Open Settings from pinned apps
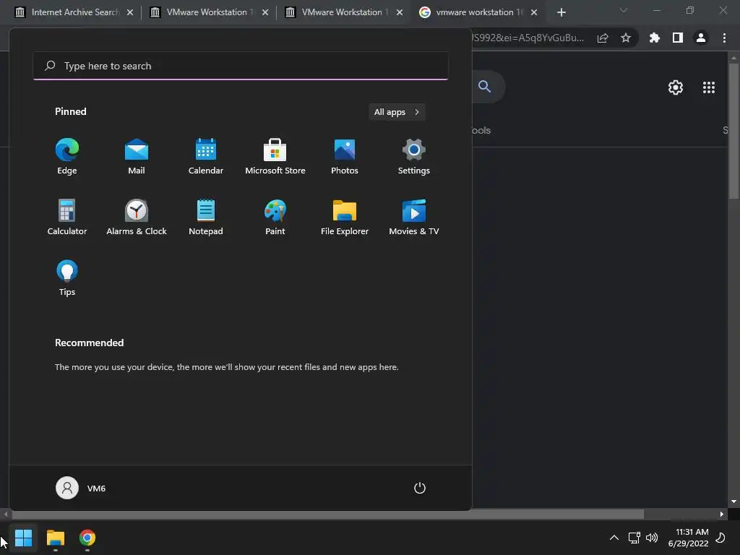 [414, 157]
